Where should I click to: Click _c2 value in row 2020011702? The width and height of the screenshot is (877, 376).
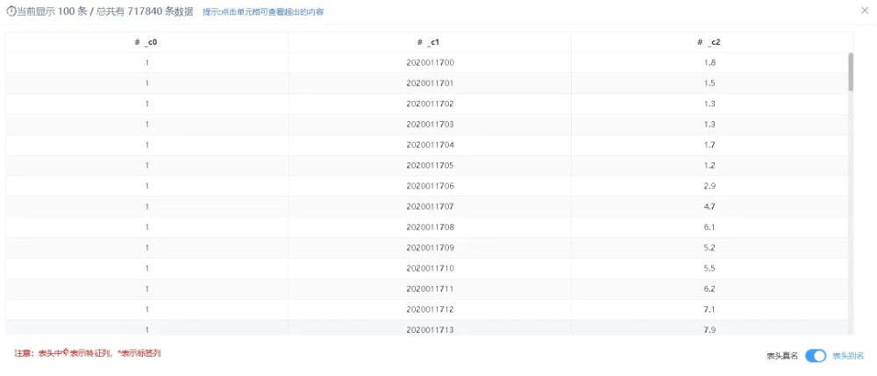pyautogui.click(x=709, y=104)
